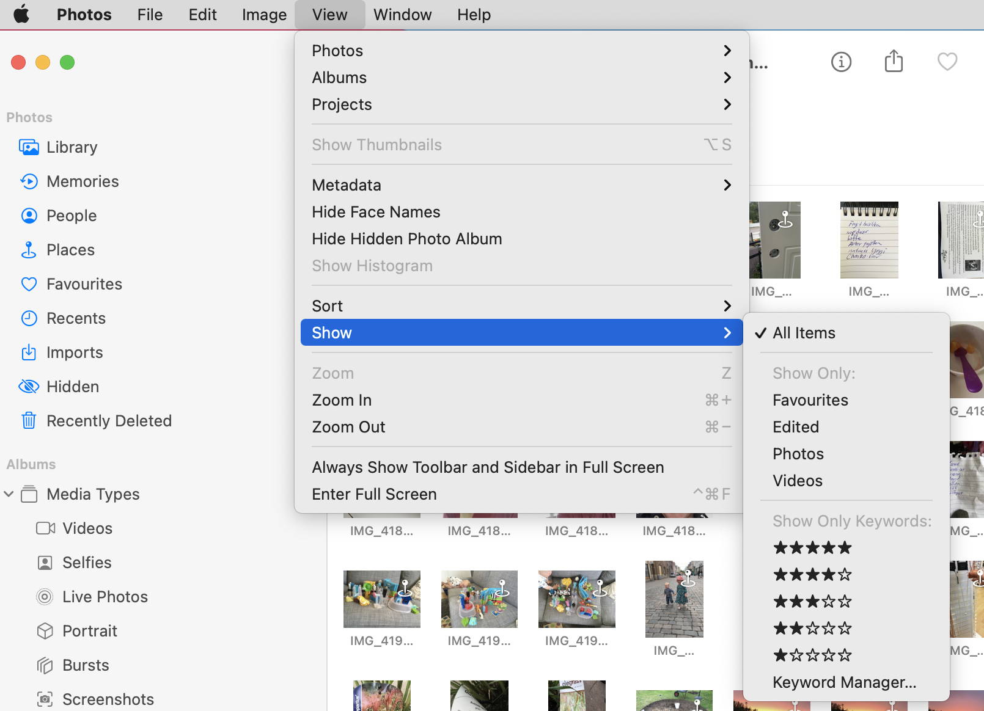Open the Edit menu
Image resolution: width=984 pixels, height=711 pixels.
click(x=202, y=15)
